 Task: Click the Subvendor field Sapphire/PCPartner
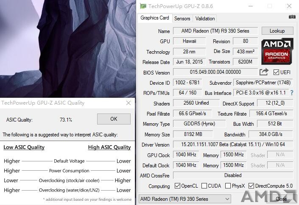(263, 83)
